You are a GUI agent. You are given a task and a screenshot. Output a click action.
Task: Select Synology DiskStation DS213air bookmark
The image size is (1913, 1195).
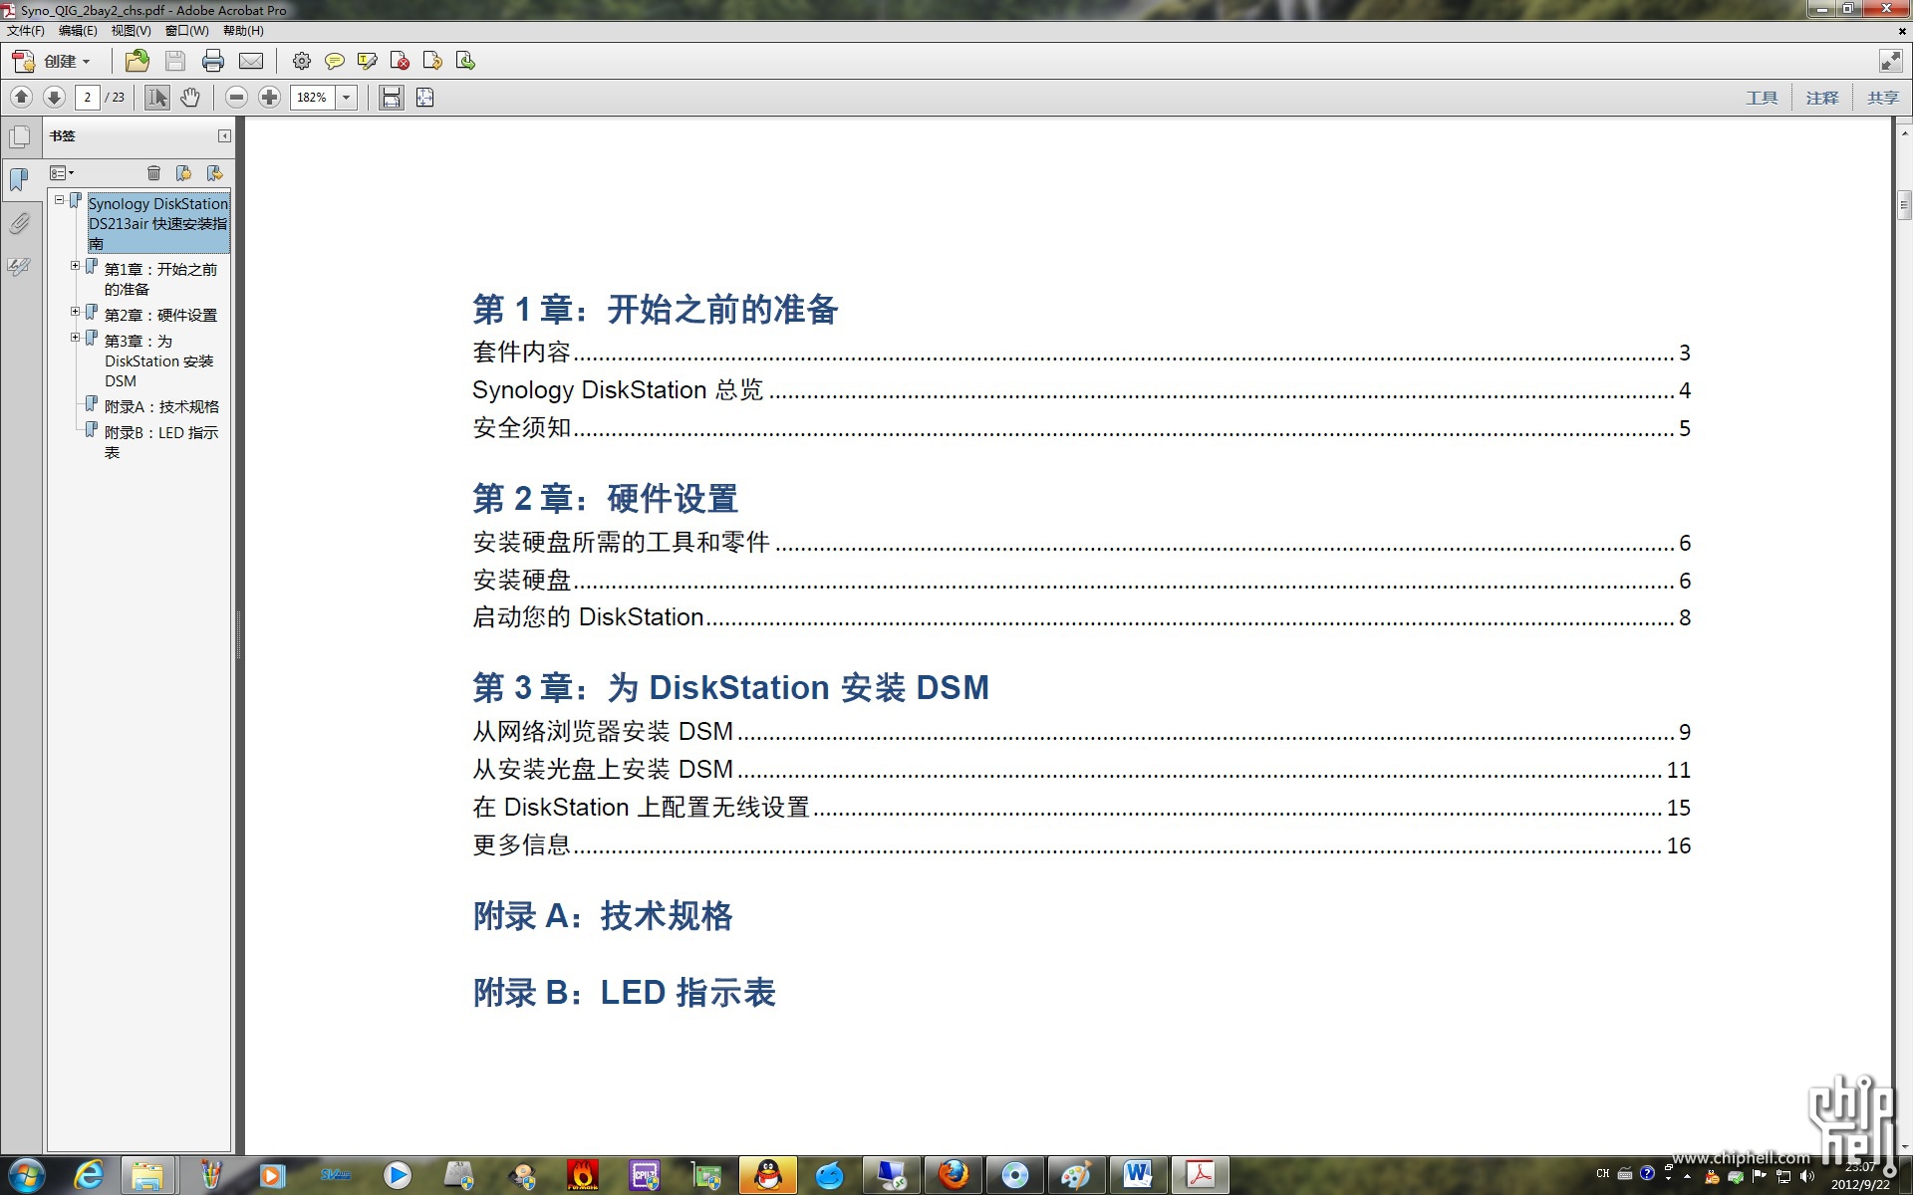pyautogui.click(x=158, y=223)
